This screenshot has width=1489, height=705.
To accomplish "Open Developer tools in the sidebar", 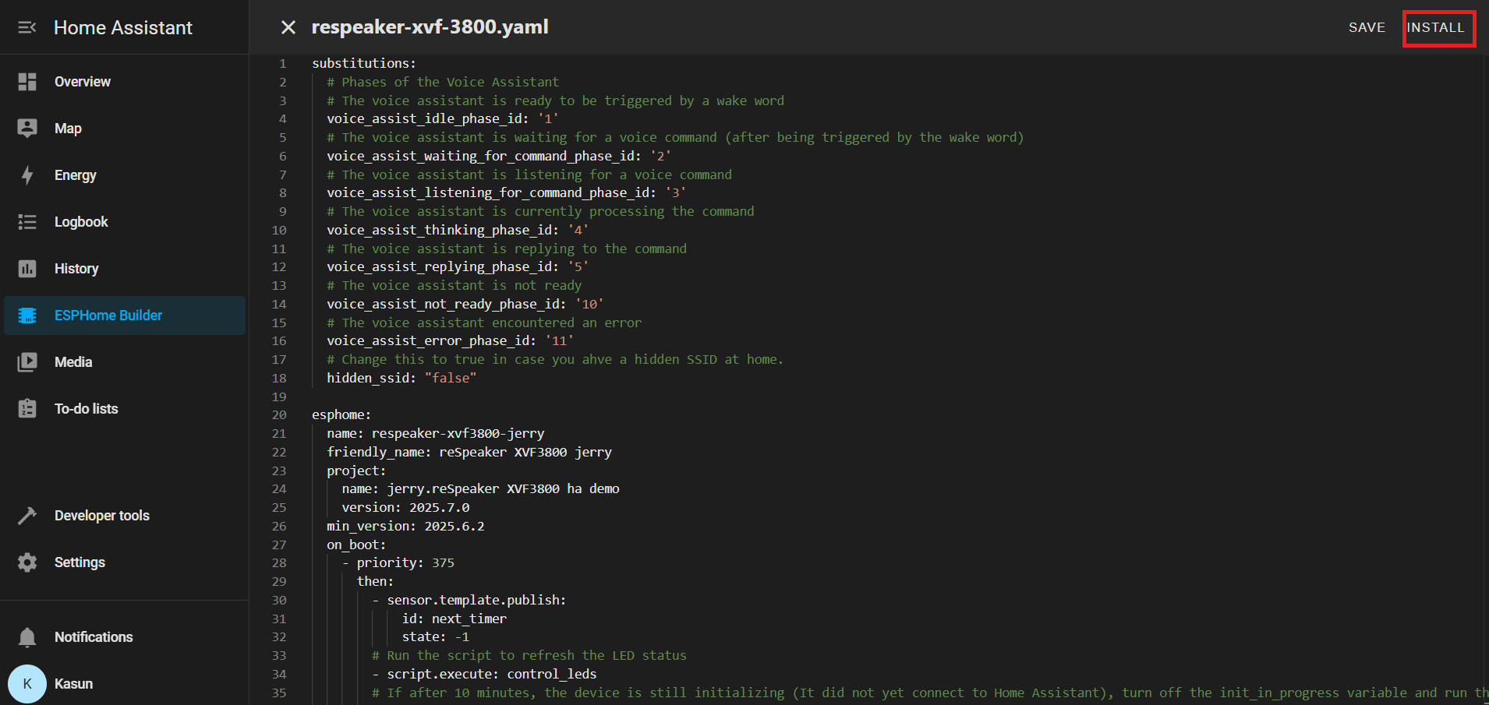I will click(x=125, y=516).
